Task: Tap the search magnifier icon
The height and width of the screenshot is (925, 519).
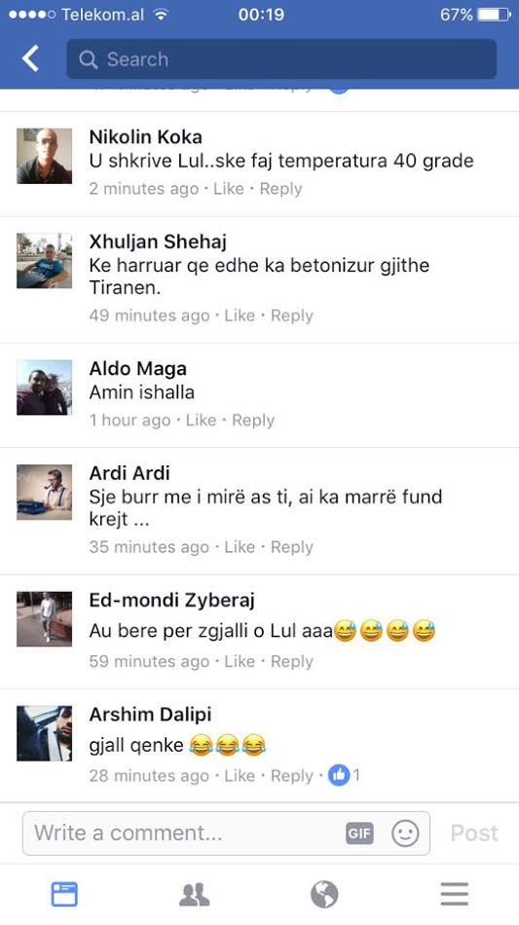Action: [x=88, y=59]
